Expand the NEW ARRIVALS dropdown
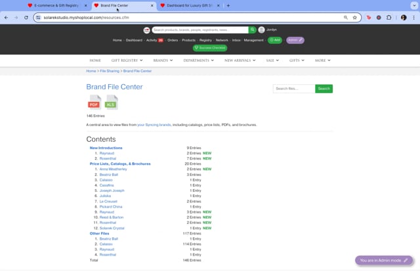This screenshot has width=420, height=272. click(240, 60)
